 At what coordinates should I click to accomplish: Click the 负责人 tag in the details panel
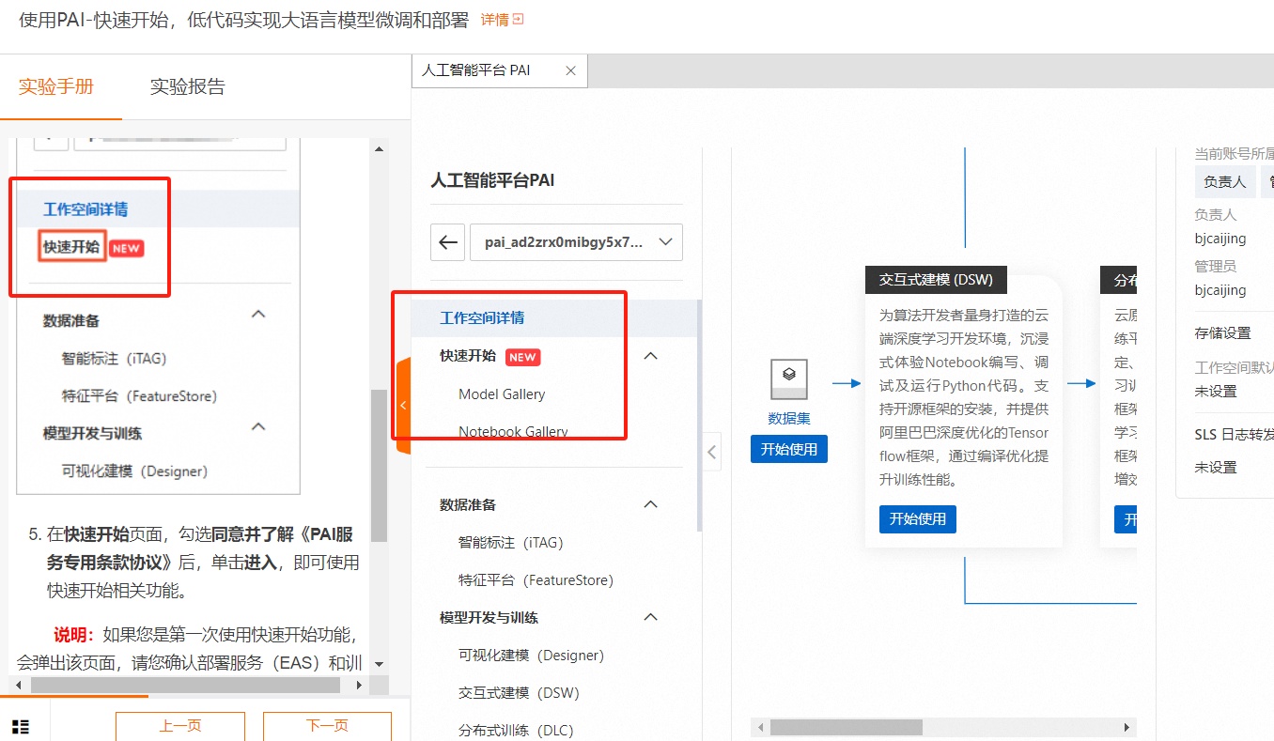tap(1225, 182)
